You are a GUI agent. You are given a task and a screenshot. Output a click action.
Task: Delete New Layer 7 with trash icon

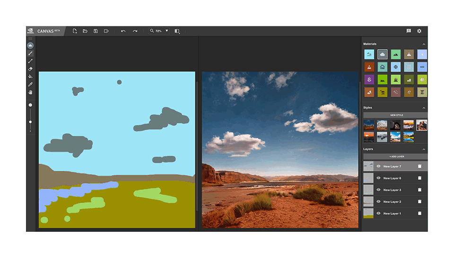tap(419, 166)
